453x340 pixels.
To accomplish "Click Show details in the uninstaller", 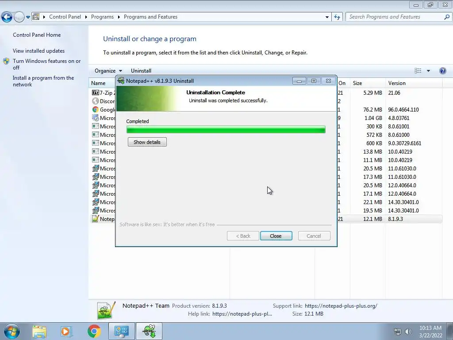I will point(147,142).
